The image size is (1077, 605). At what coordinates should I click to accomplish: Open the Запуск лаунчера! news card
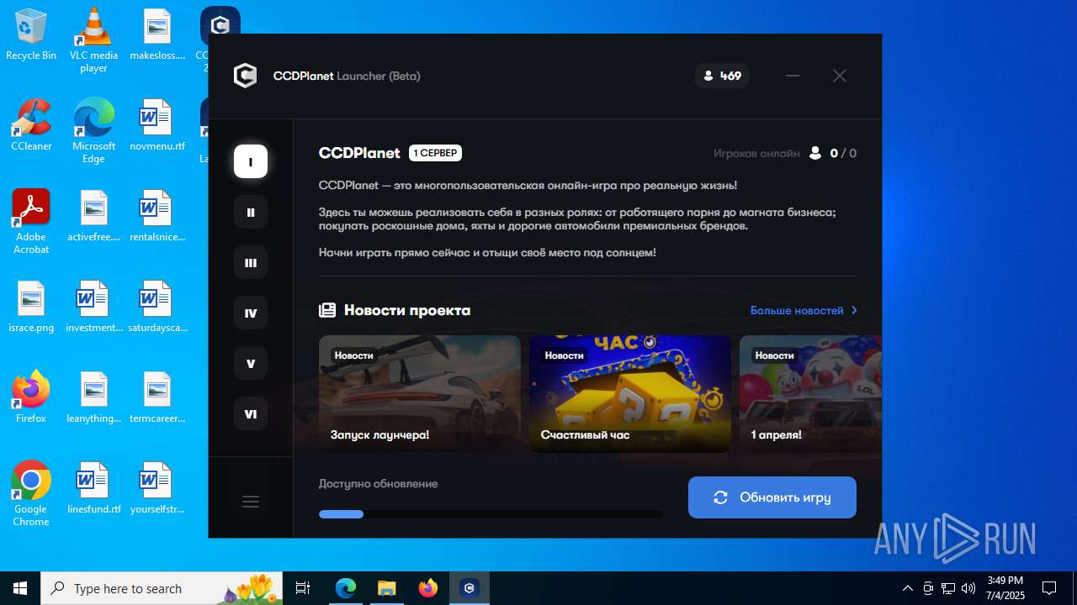click(x=420, y=394)
